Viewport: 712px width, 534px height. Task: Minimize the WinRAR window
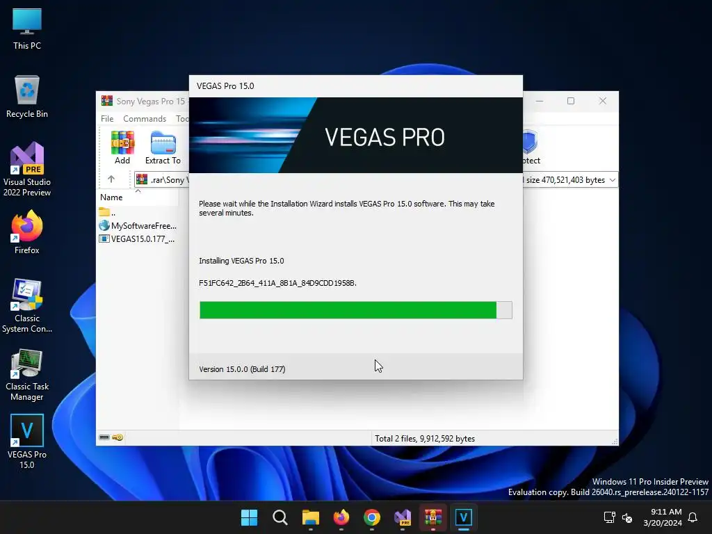539,101
